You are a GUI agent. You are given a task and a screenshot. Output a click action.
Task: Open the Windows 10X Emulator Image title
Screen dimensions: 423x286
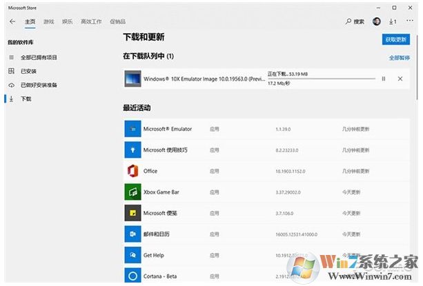click(204, 79)
